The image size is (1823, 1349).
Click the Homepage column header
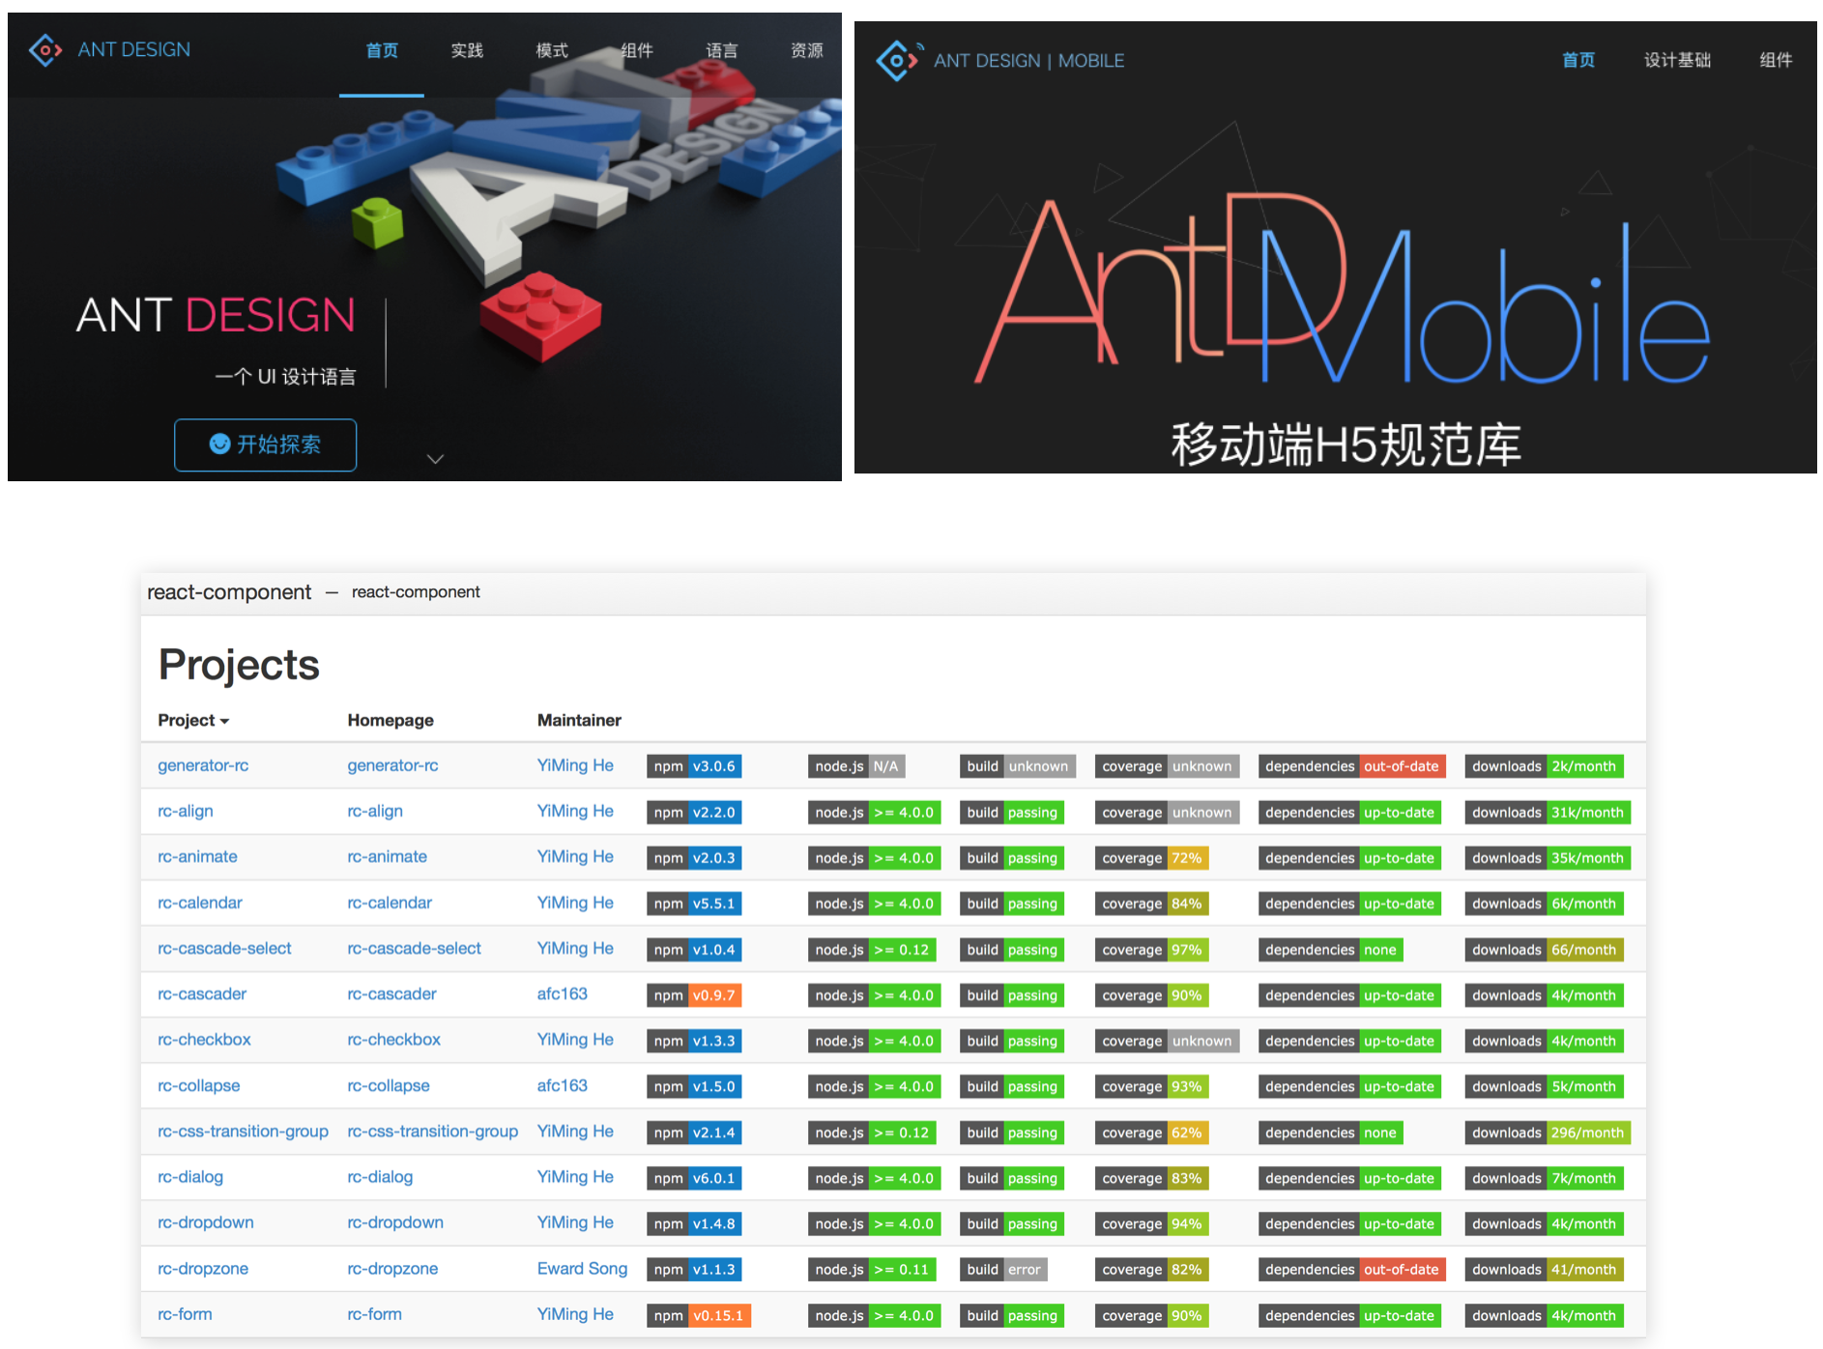tap(391, 720)
